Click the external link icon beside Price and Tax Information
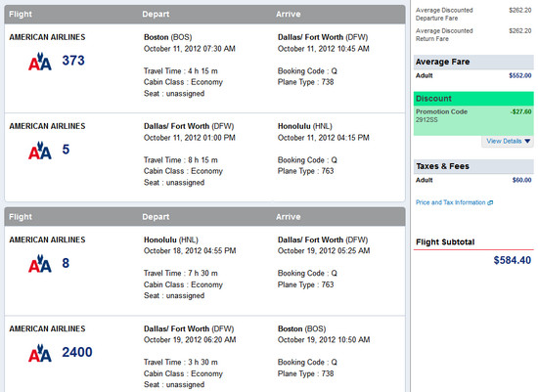538x392 pixels. pos(490,202)
